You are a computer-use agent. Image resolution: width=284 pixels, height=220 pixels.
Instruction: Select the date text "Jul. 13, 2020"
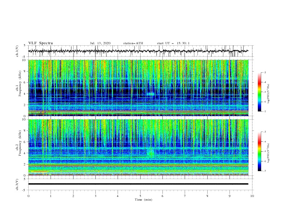tap(100, 43)
